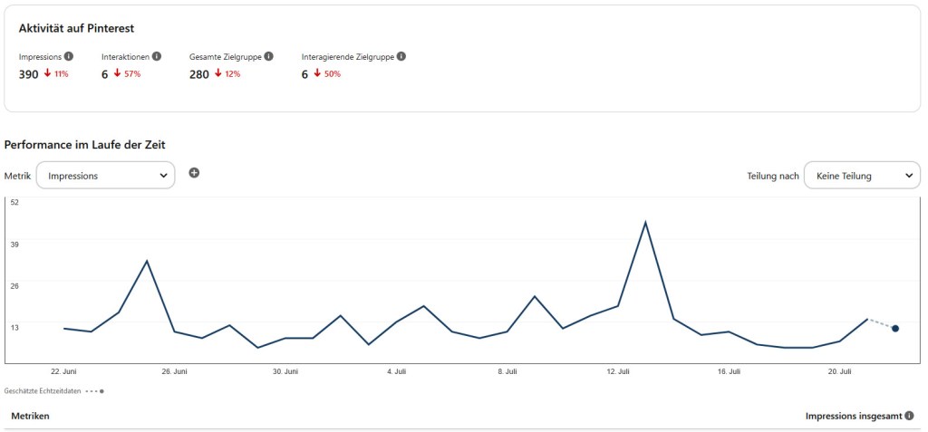The width and height of the screenshot is (928, 432).
Task: Click the Impressions value 390
Action: (29, 74)
